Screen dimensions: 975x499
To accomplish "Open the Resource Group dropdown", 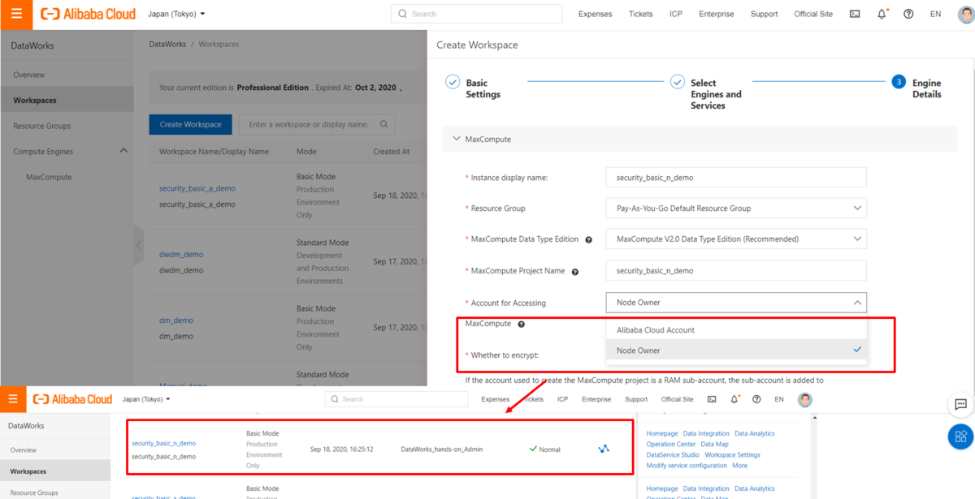I will point(736,209).
